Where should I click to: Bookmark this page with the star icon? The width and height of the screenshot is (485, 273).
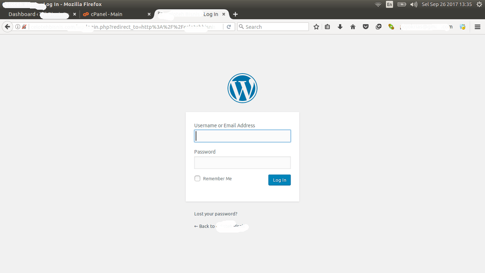point(316,27)
